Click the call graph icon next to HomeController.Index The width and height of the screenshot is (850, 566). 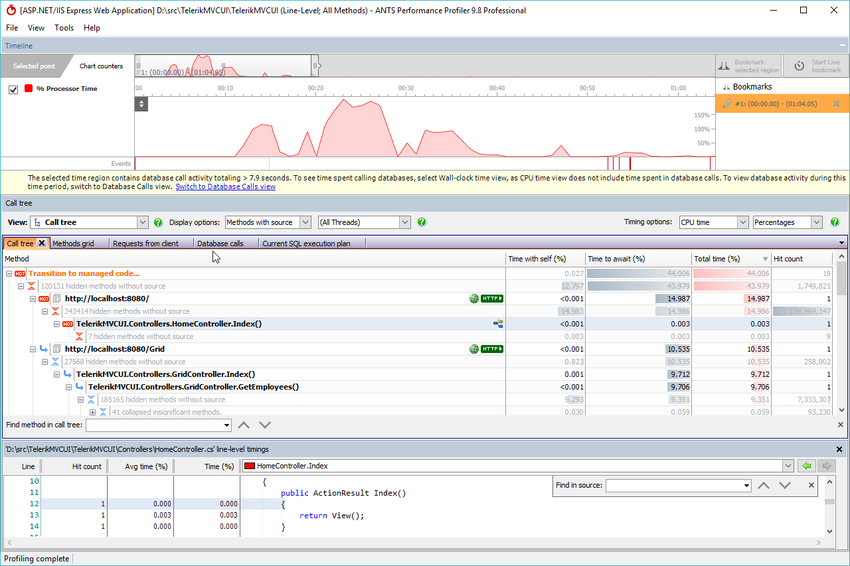497,324
